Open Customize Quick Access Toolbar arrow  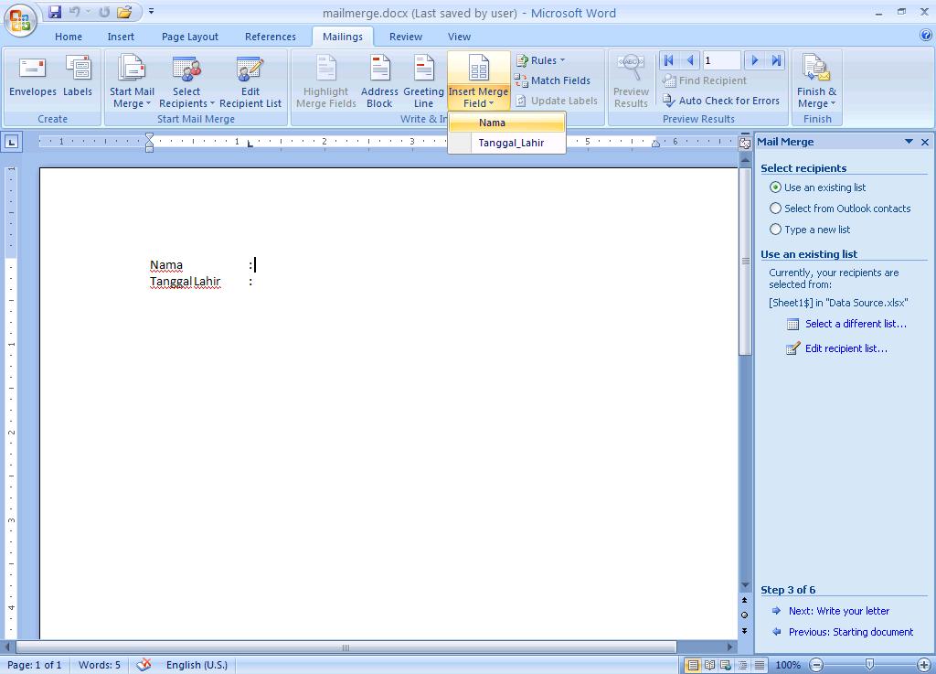(x=151, y=11)
